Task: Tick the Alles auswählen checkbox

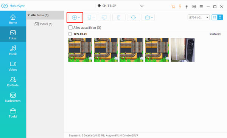Action: click(x=70, y=28)
